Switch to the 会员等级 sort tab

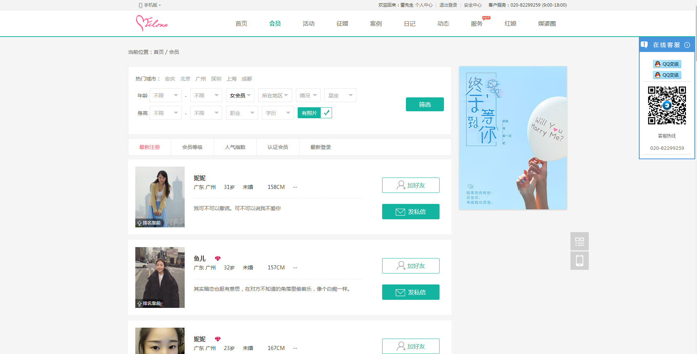[192, 147]
